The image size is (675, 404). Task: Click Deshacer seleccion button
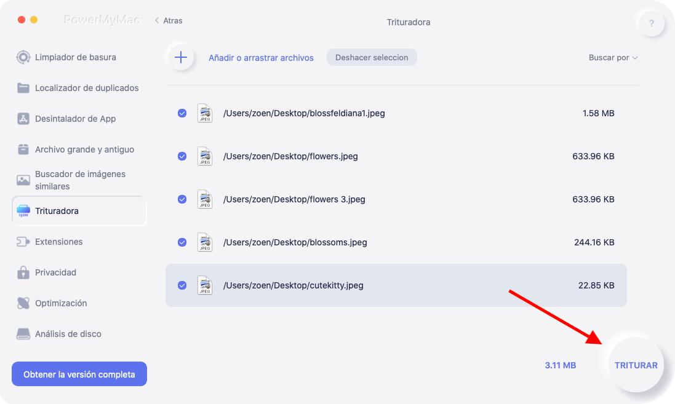tap(372, 57)
